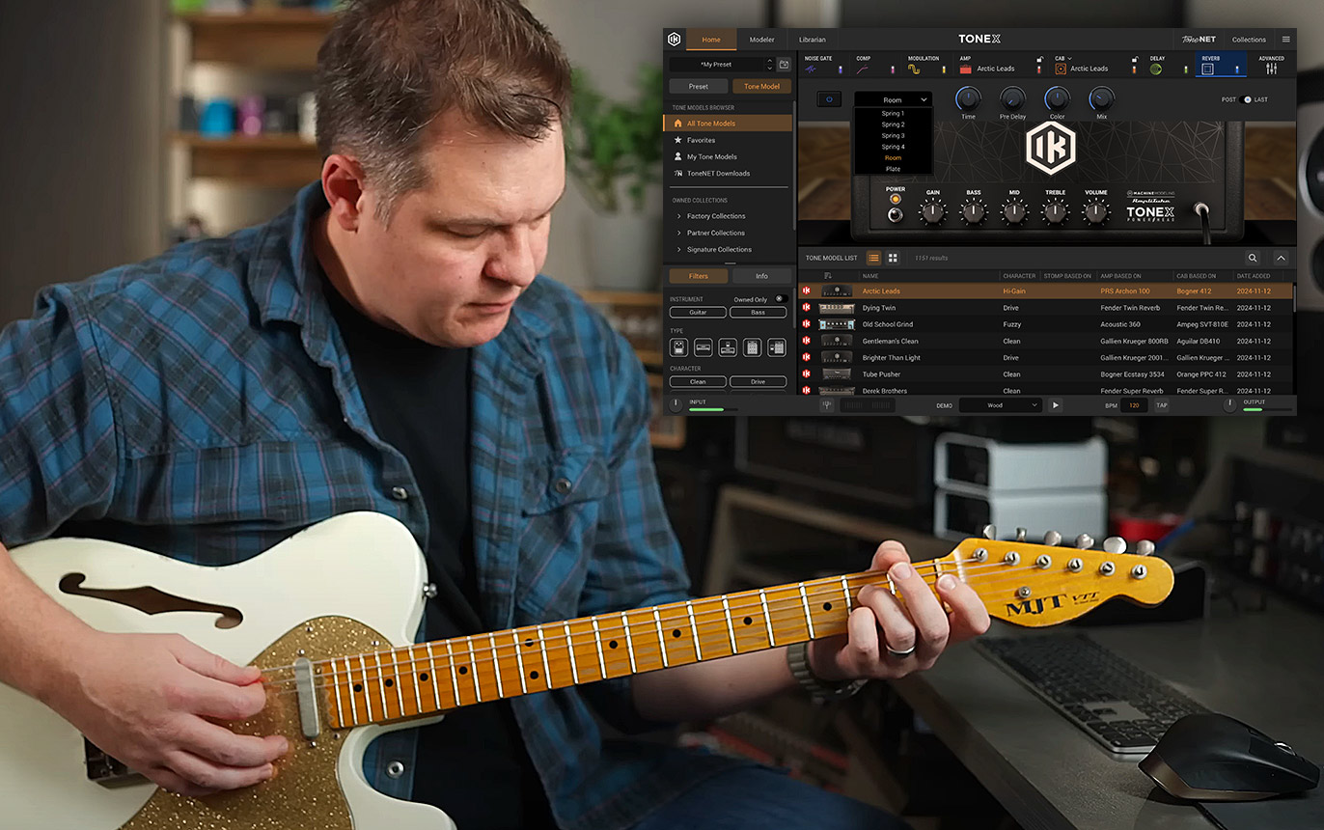Open search in the tone model list
Screen dimensions: 1324x830
1253,258
